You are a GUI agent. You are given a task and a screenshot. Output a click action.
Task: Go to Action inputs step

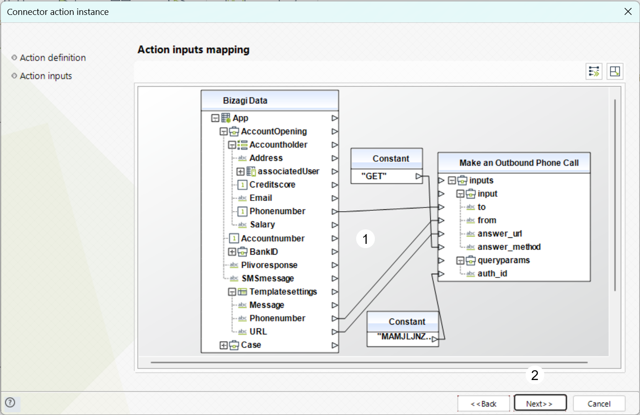(46, 76)
